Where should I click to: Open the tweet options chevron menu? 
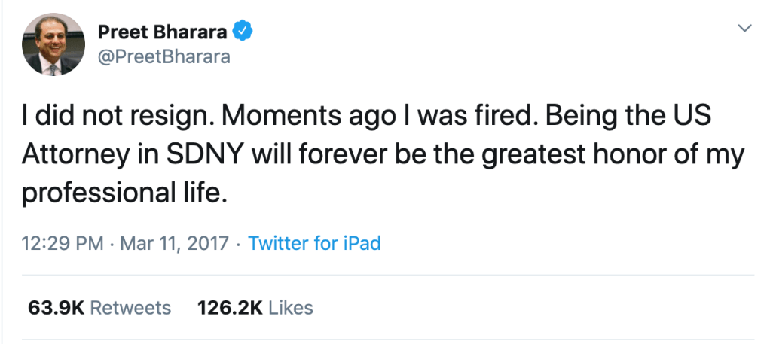[744, 29]
